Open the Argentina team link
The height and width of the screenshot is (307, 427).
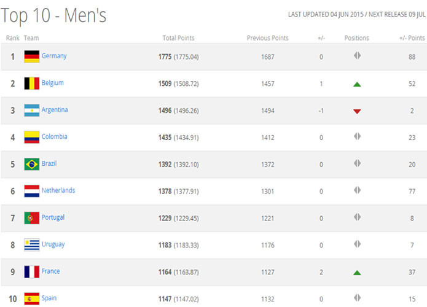pyautogui.click(x=55, y=110)
